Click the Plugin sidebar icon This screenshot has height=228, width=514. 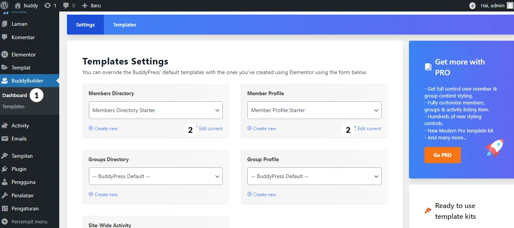click(5, 169)
